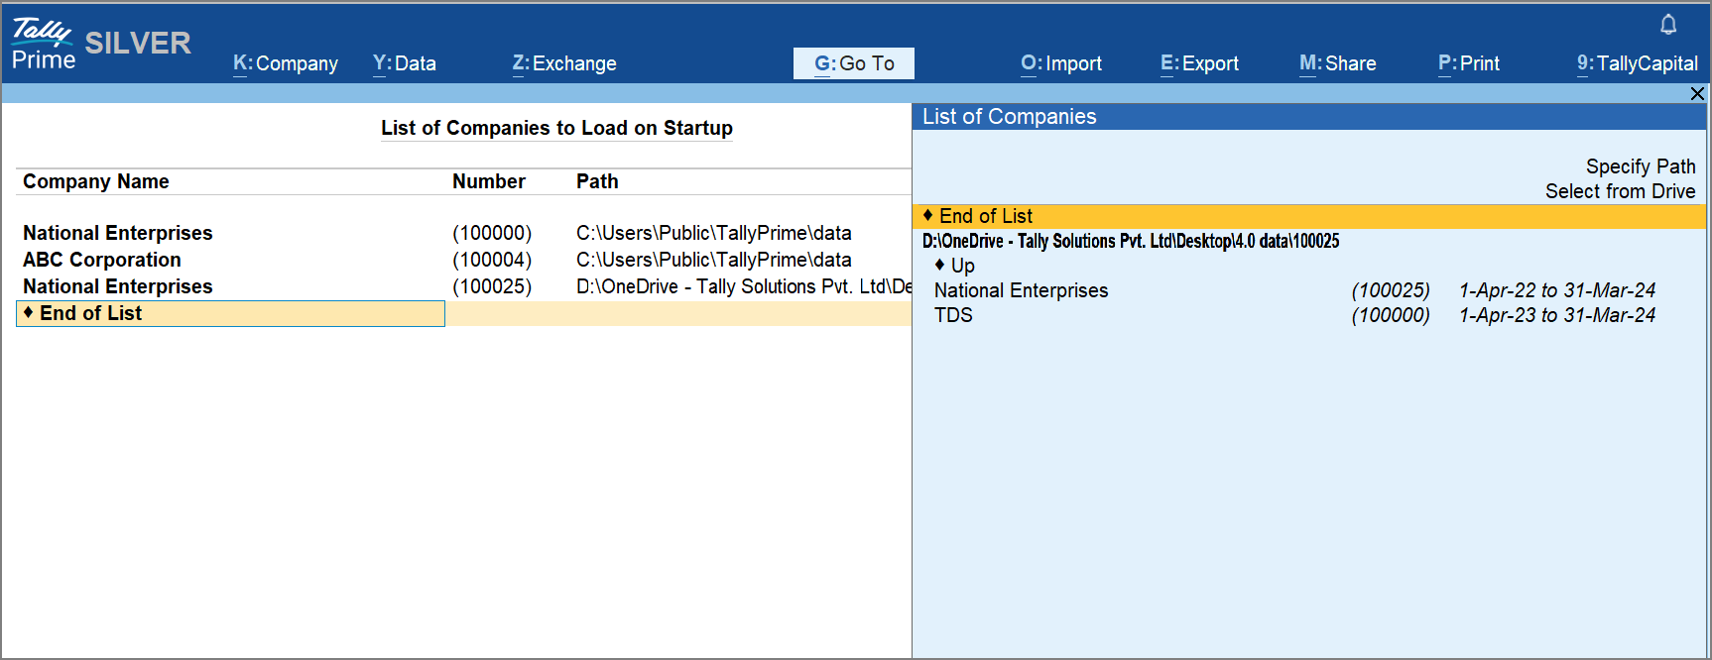
Task: Click the current D:\OneDrive folder path
Action: (1131, 241)
